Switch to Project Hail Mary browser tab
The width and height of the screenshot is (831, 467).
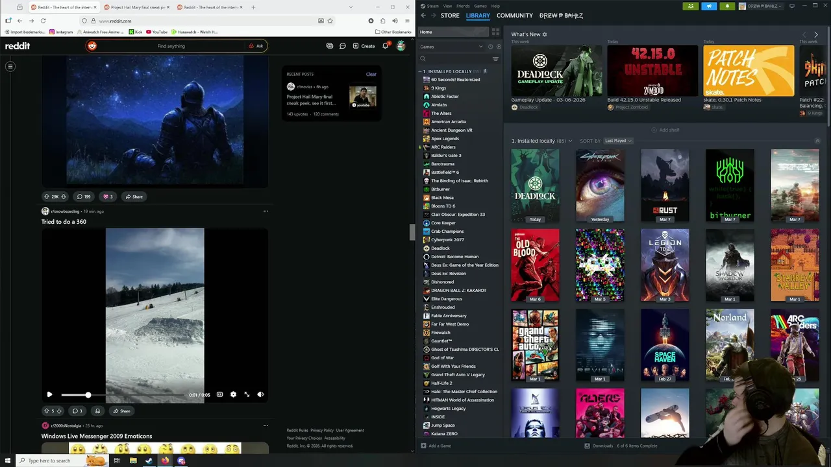click(x=137, y=7)
